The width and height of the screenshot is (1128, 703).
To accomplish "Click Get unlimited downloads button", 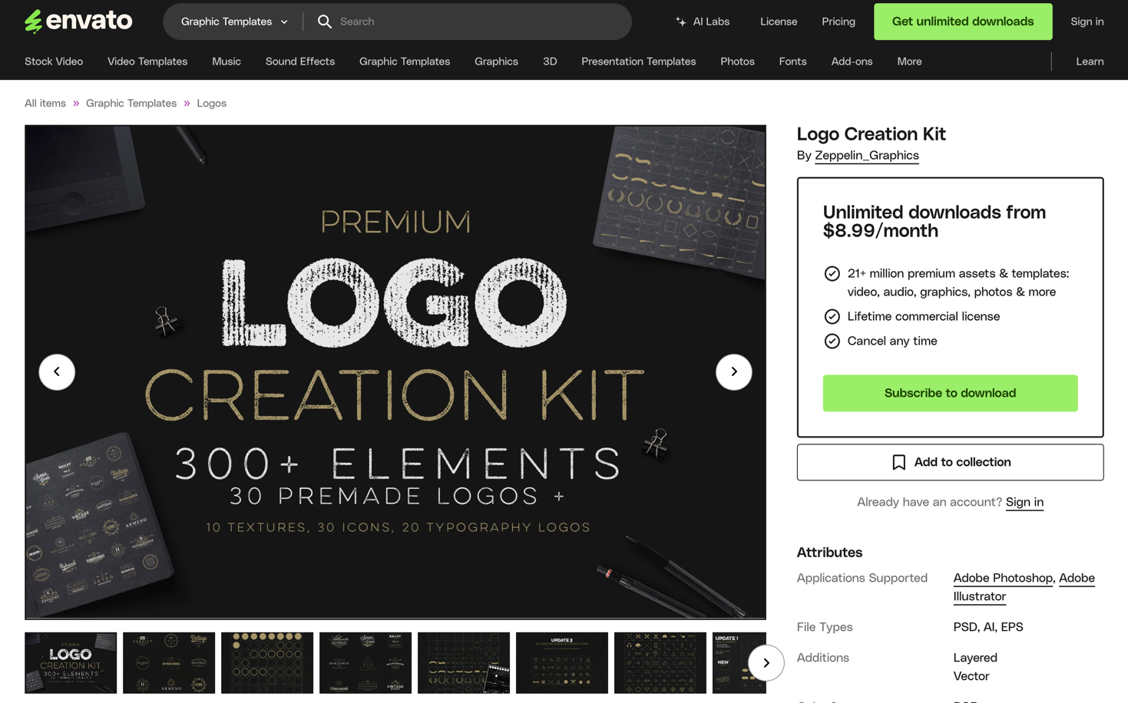I will (x=963, y=21).
